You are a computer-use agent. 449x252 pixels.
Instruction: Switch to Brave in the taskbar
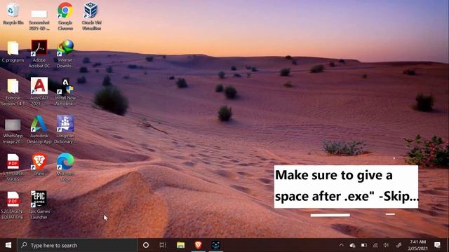(198, 245)
